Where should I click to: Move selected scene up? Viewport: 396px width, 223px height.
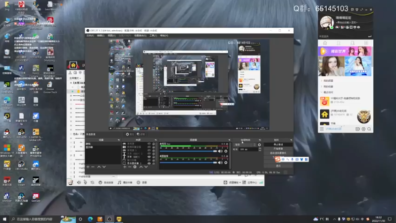click(x=99, y=167)
